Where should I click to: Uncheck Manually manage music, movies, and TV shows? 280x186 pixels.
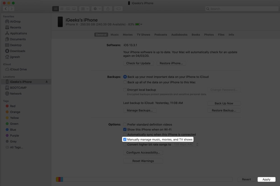[125, 140]
